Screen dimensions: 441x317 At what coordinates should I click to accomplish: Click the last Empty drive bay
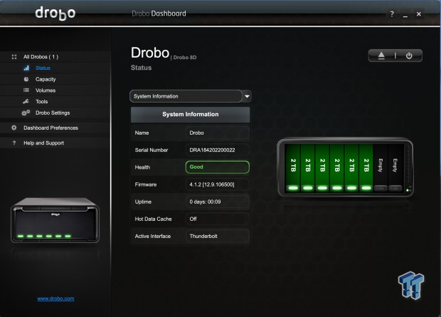tap(395, 169)
